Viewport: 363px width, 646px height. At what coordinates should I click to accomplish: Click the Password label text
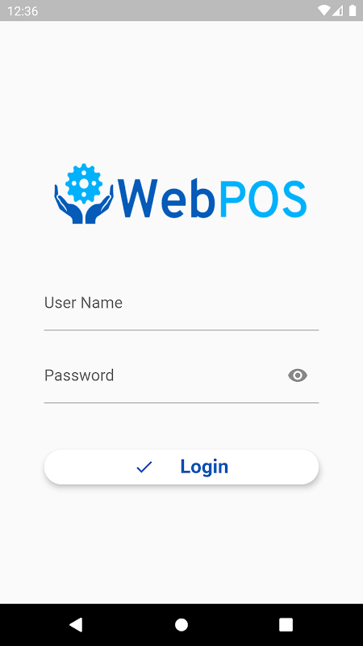click(79, 375)
